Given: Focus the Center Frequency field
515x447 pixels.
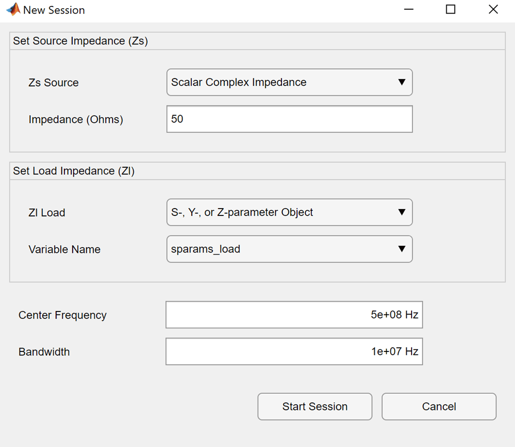Looking at the screenshot, I should pyautogui.click(x=294, y=315).
